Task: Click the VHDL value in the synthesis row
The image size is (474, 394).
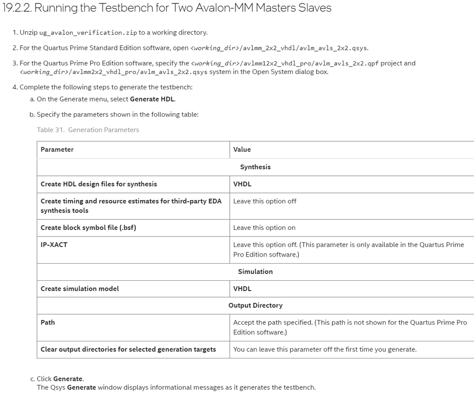Action: click(x=242, y=184)
